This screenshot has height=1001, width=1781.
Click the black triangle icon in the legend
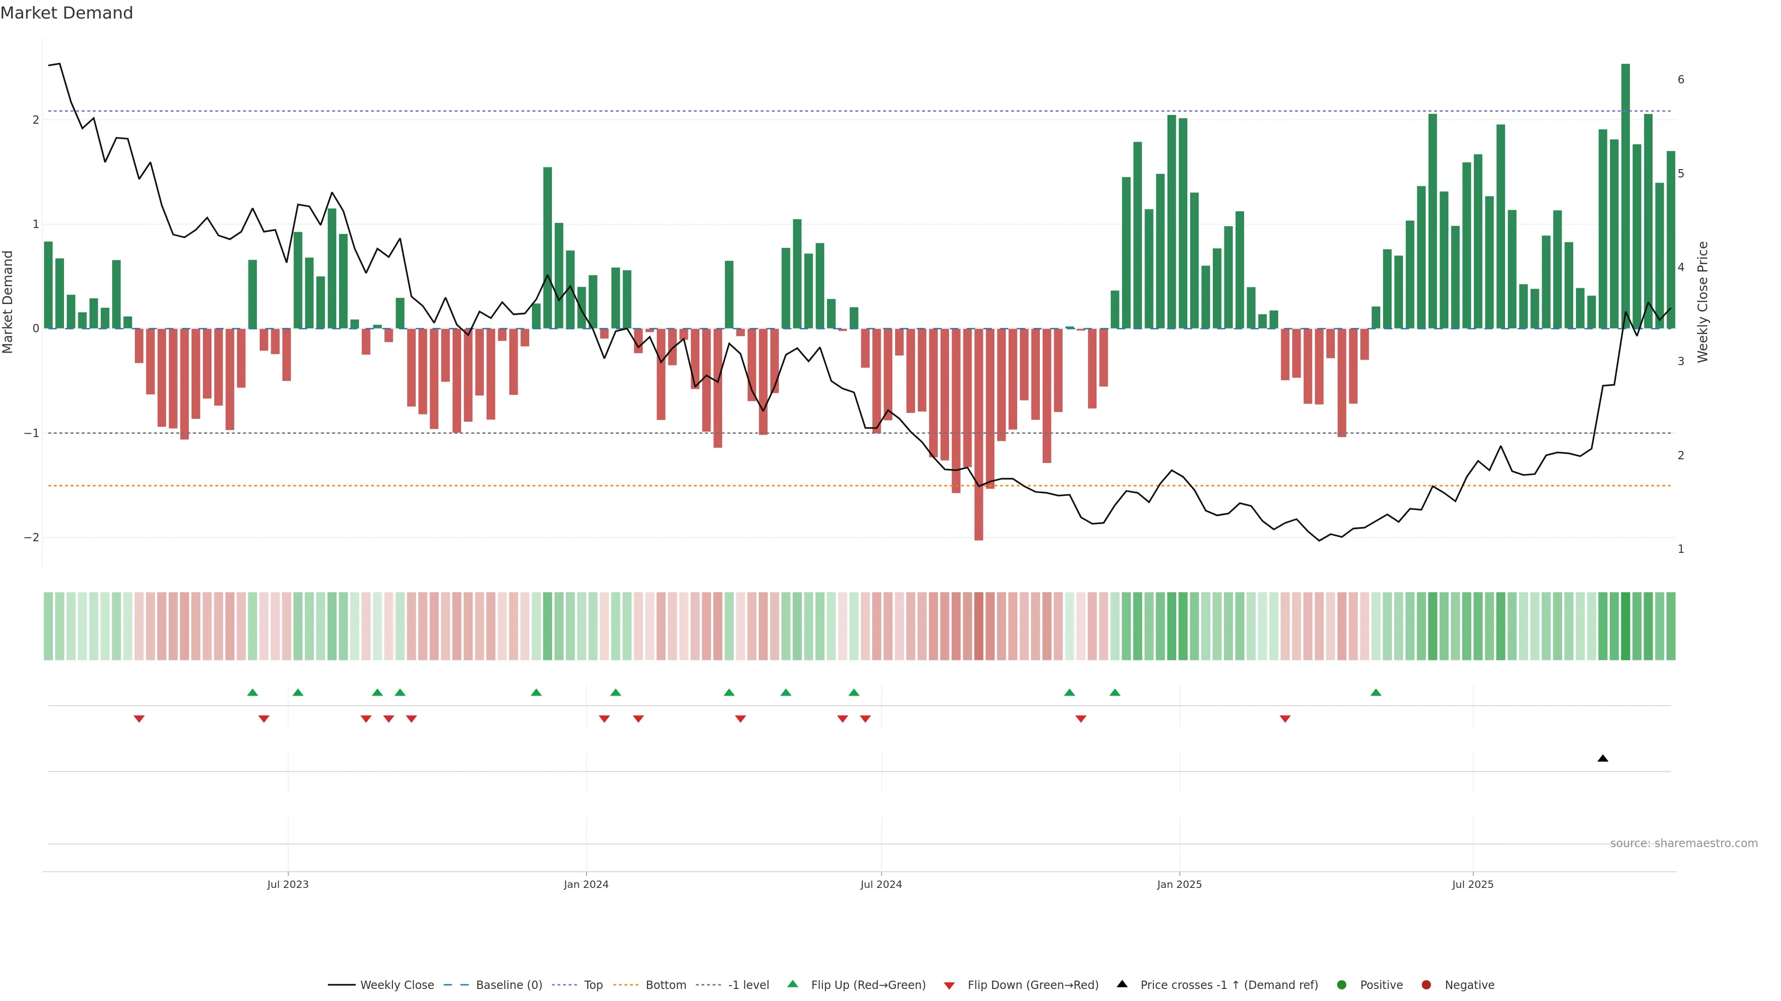pos(1122,984)
